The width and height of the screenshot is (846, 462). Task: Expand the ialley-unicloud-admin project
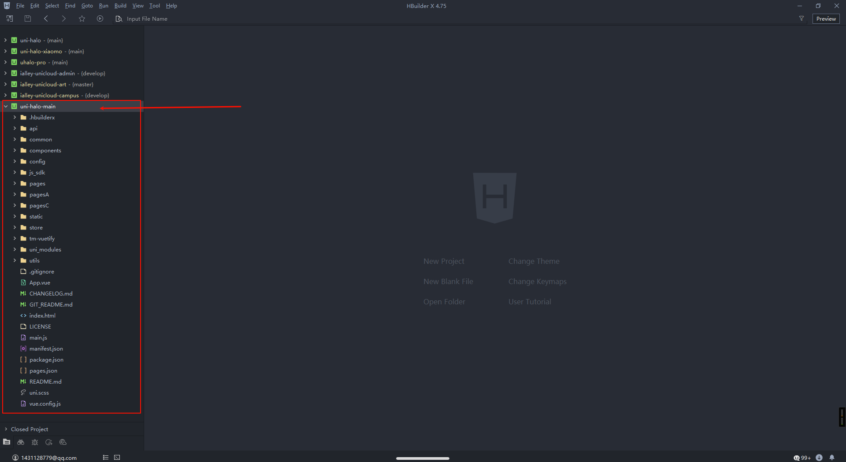[5, 73]
